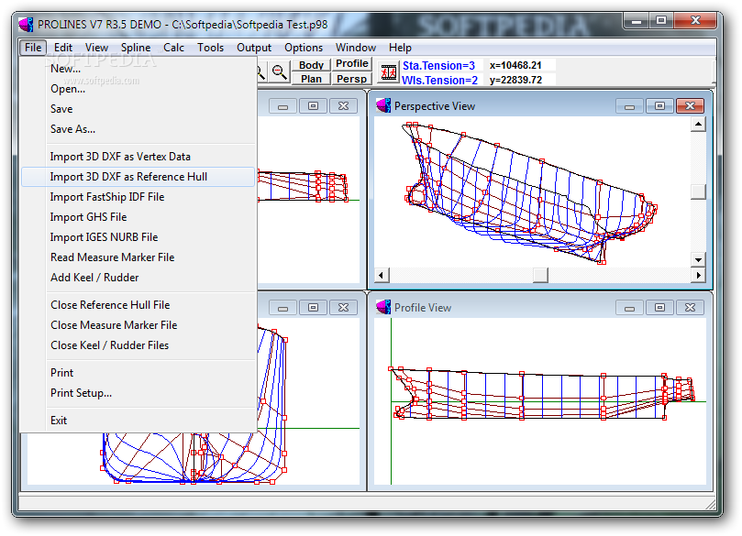
Task: Click the PROLINES application icon in title bar
Action: click(x=26, y=24)
